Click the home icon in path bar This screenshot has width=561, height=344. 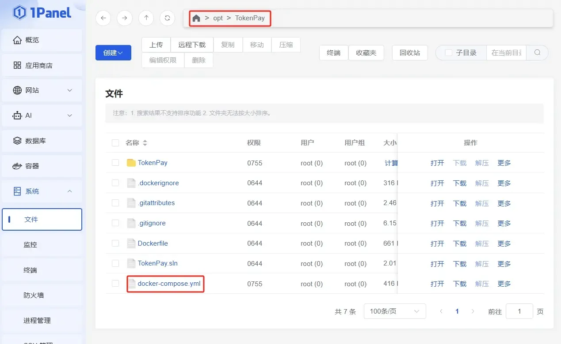tap(196, 18)
